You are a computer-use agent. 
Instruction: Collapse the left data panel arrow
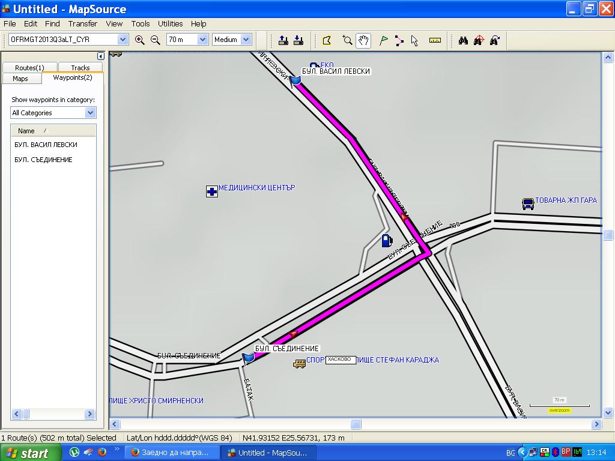pyautogui.click(x=100, y=56)
